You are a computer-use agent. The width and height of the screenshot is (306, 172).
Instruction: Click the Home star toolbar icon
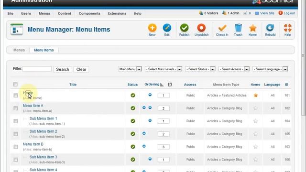(x=252, y=28)
